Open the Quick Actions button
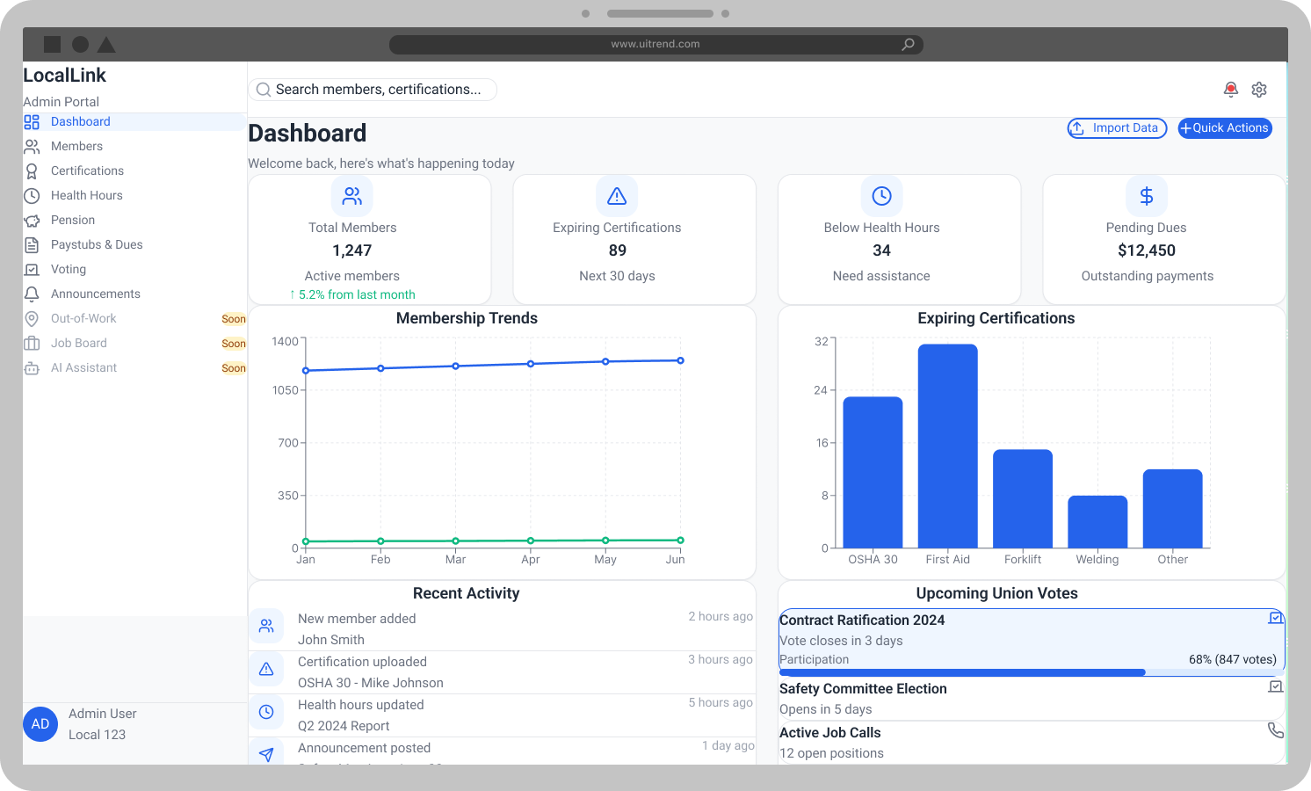The image size is (1311, 791). [1224, 128]
